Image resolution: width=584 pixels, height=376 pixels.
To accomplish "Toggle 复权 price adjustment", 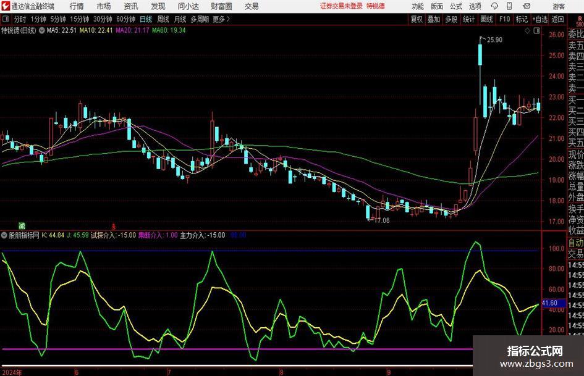I will pos(417,19).
